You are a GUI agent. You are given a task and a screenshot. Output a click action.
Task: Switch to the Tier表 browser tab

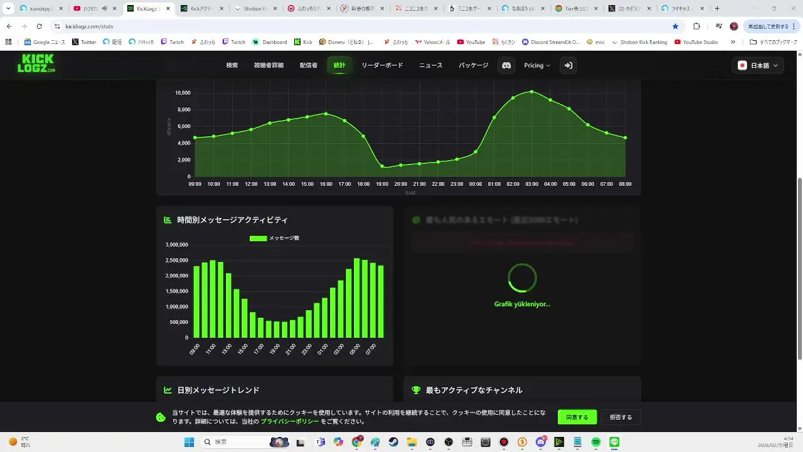point(577,9)
